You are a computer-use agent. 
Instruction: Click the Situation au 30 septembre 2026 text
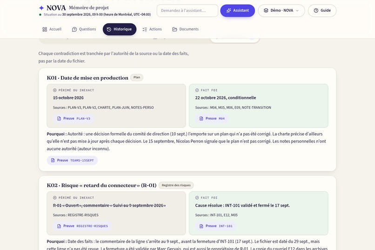97,14
